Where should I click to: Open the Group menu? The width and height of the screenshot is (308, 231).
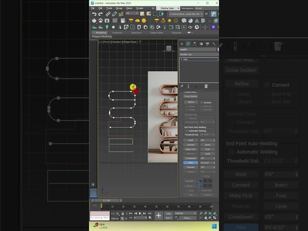(x=119, y=8)
